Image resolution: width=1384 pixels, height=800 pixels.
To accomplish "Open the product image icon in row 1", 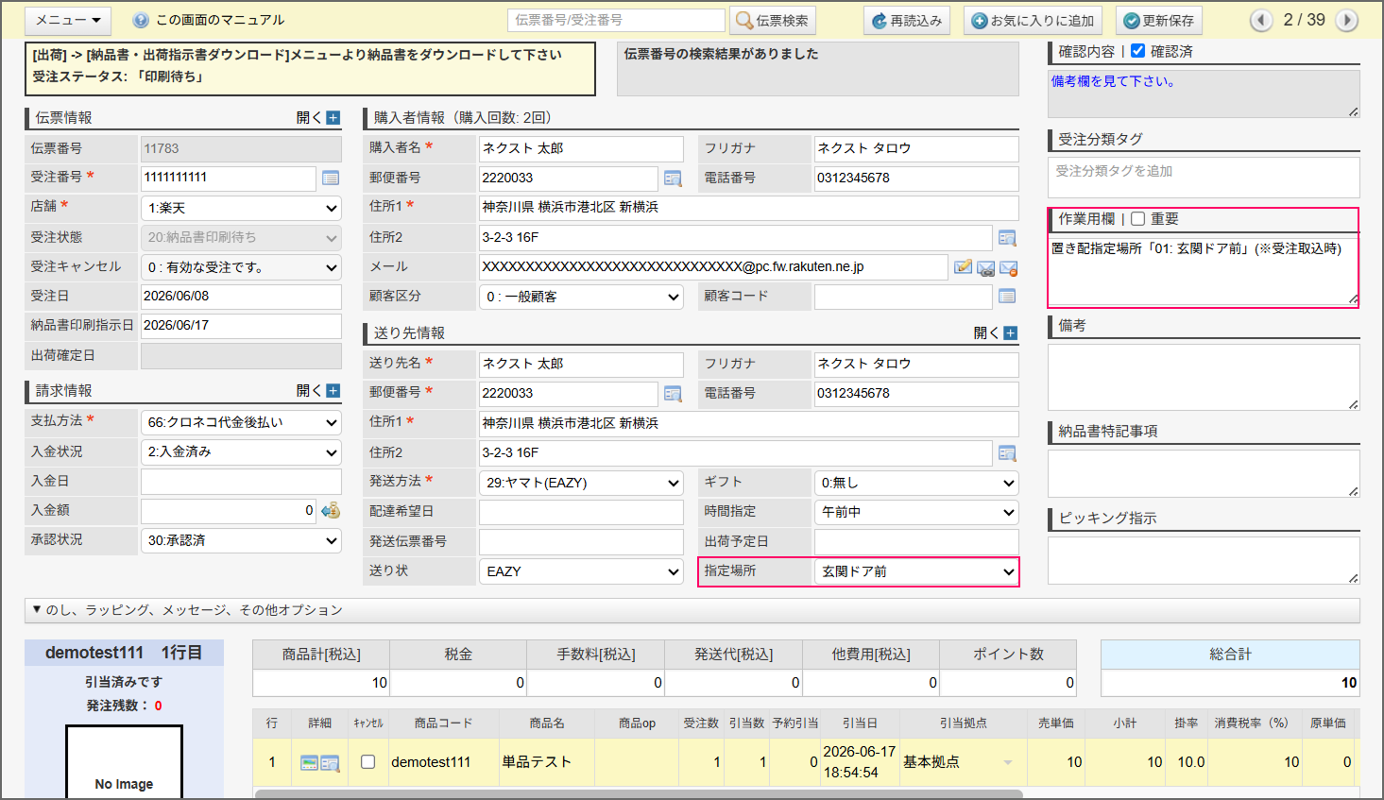I will pos(309,762).
